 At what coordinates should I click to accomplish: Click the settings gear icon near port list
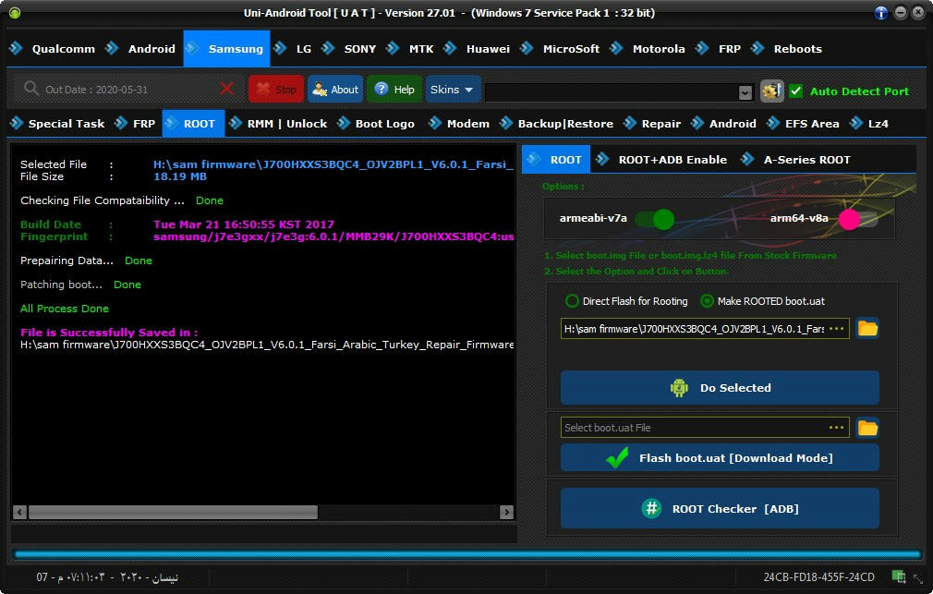(x=771, y=91)
